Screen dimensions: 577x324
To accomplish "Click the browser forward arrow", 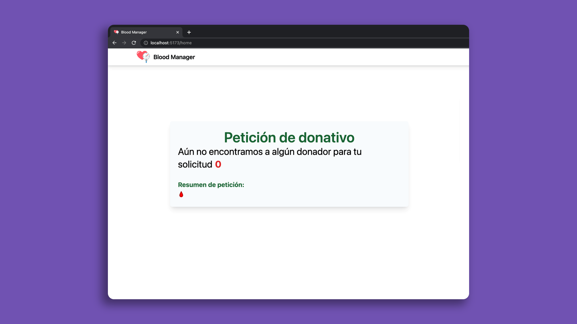I will (124, 43).
